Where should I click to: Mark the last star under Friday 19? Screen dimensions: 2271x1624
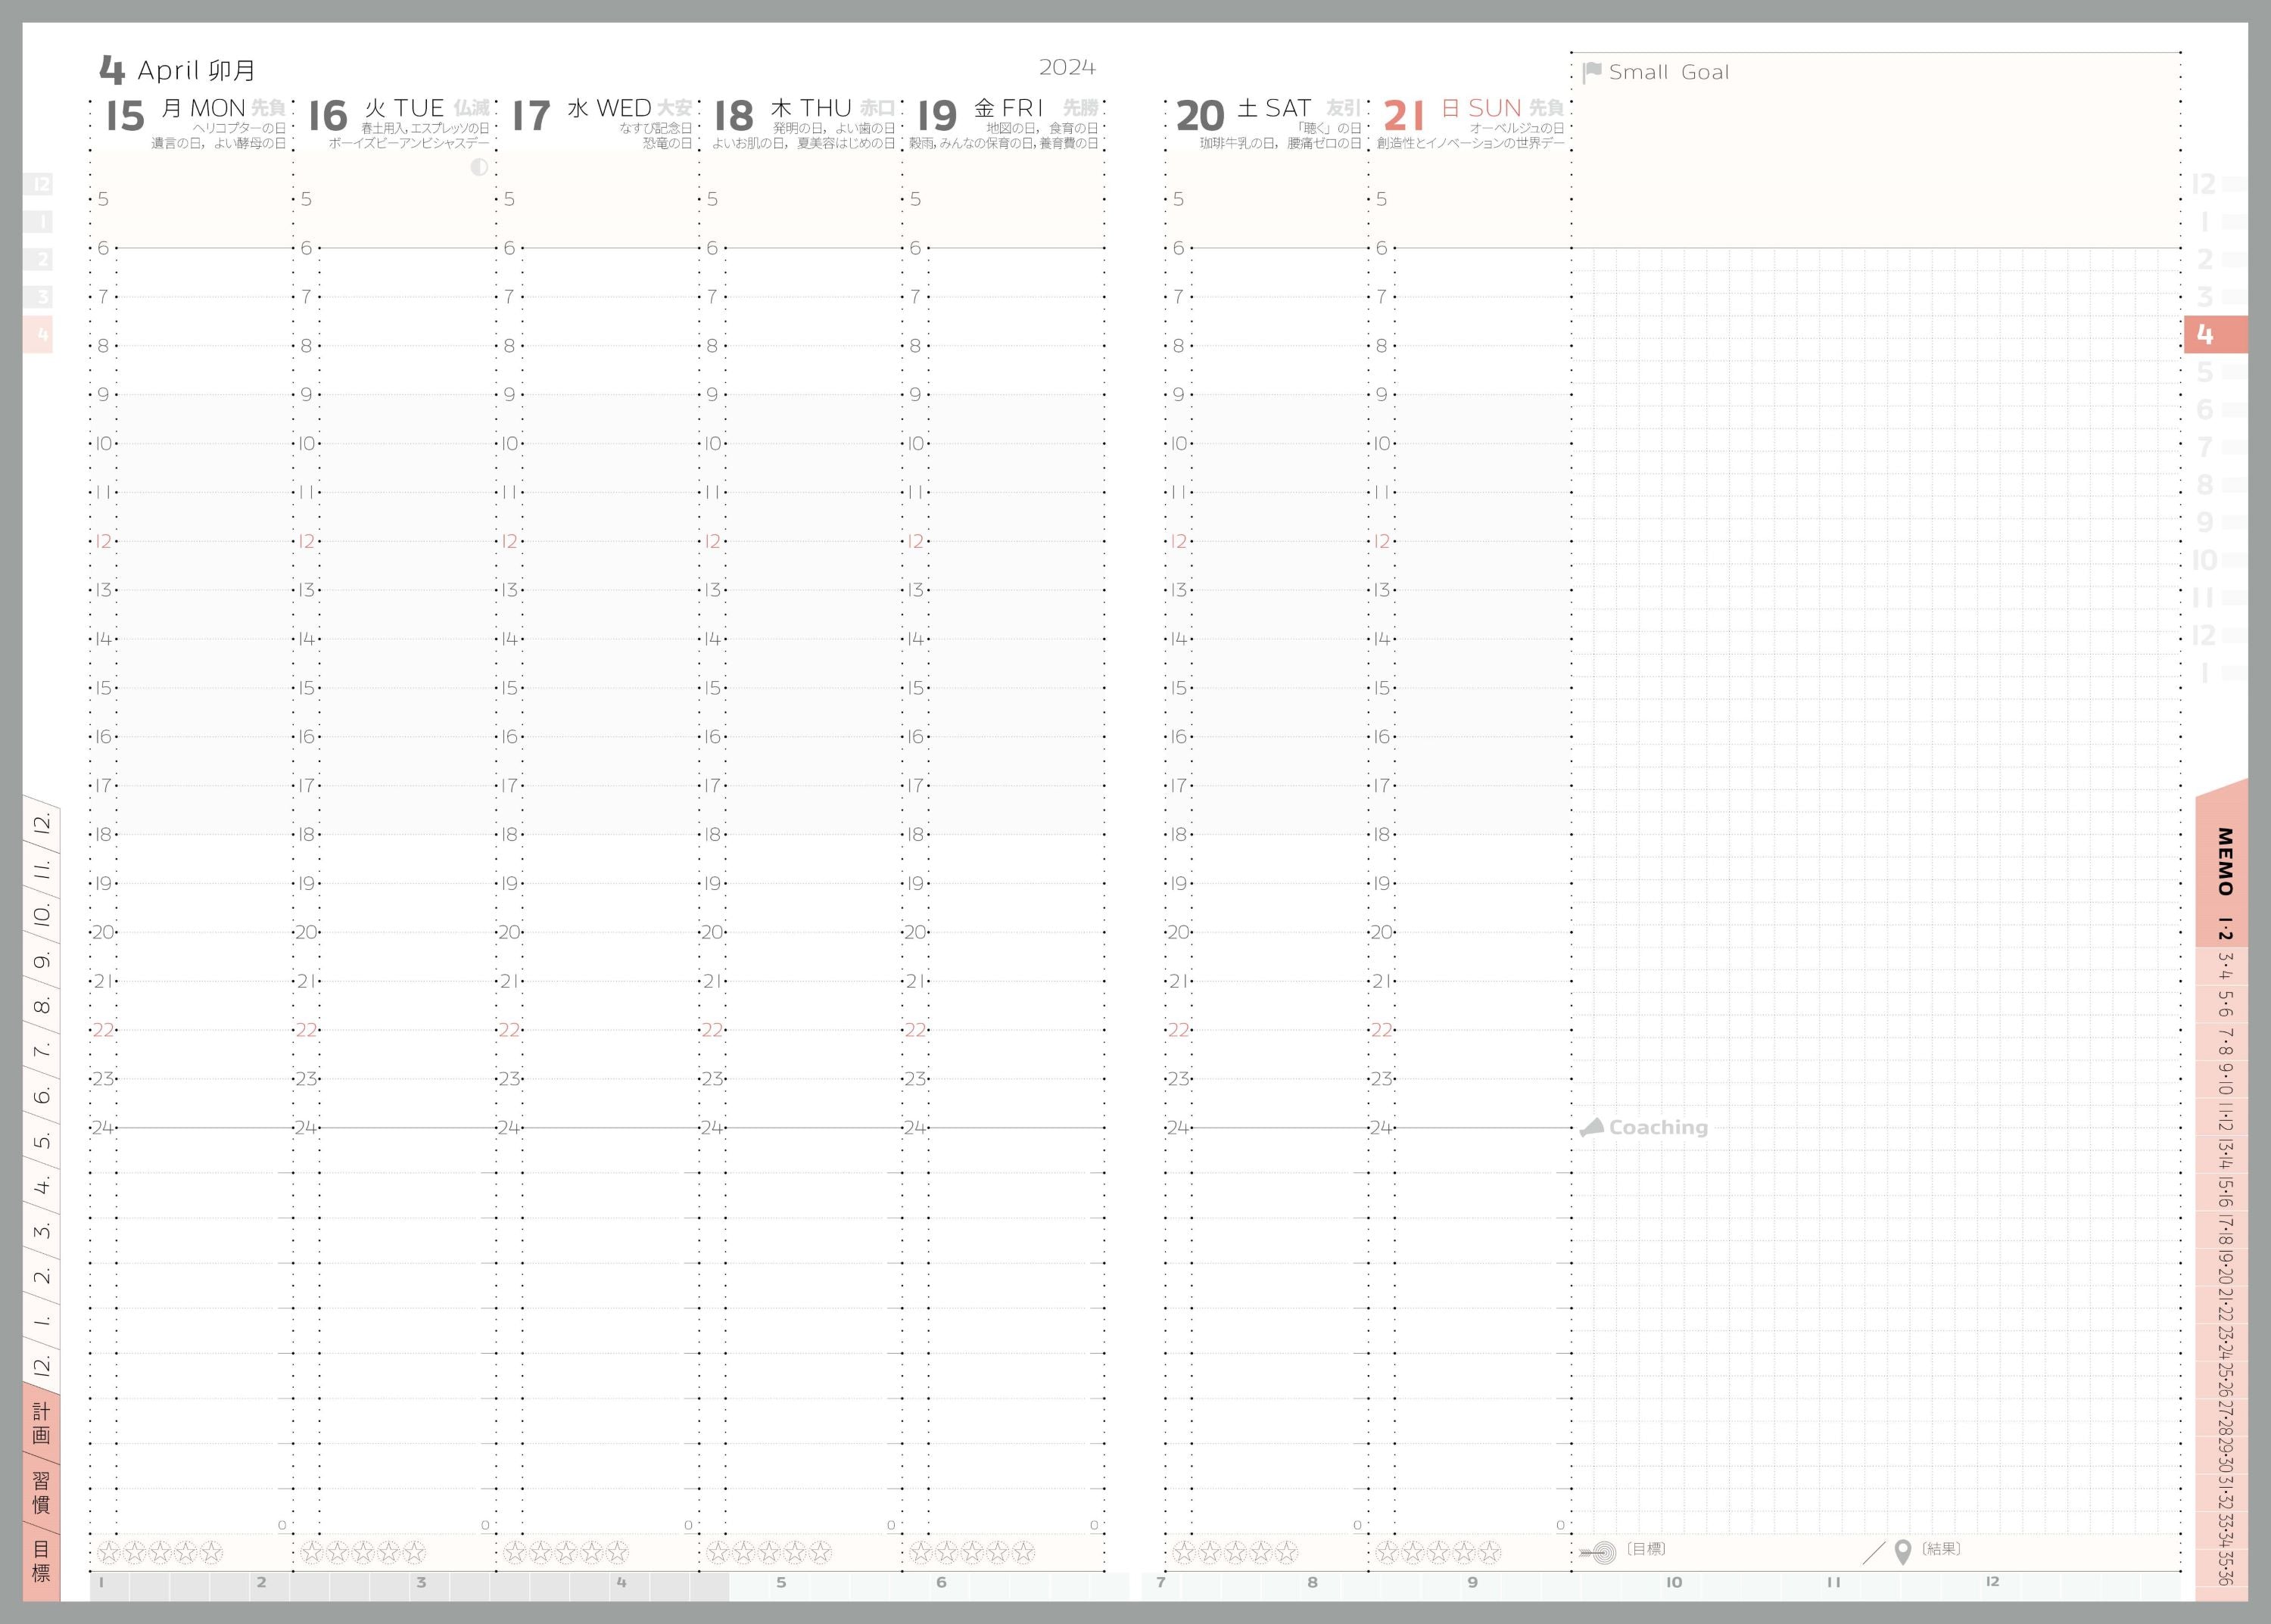click(x=1023, y=1552)
